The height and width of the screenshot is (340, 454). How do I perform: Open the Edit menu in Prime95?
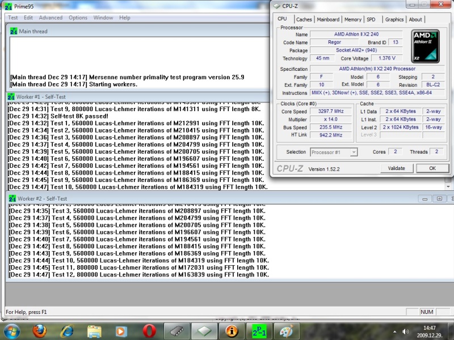(28, 18)
